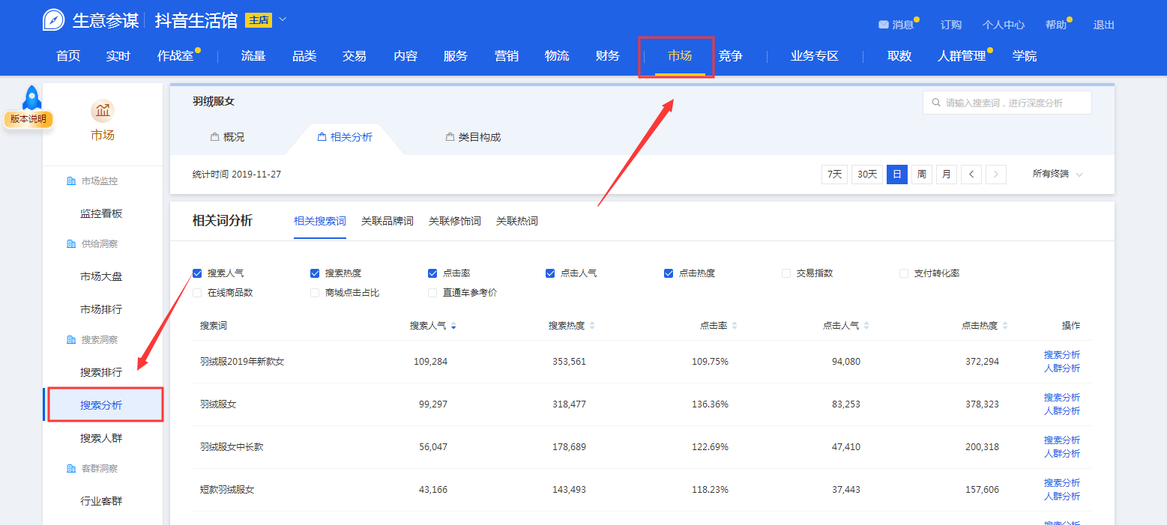This screenshot has width=1167, height=525.
Task: Tick the 直通车参考价 checkbox
Action: click(x=432, y=293)
